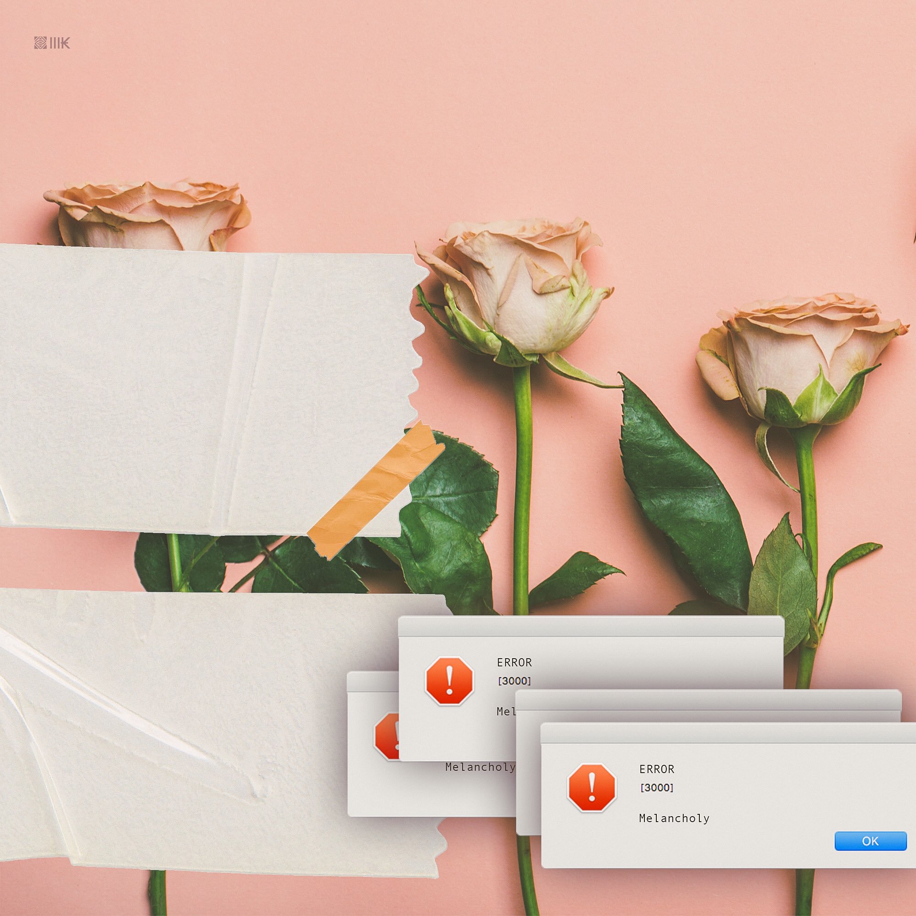Click the red alert icon beside the OK dialog's ERROR text
916x916 pixels.
(x=592, y=787)
